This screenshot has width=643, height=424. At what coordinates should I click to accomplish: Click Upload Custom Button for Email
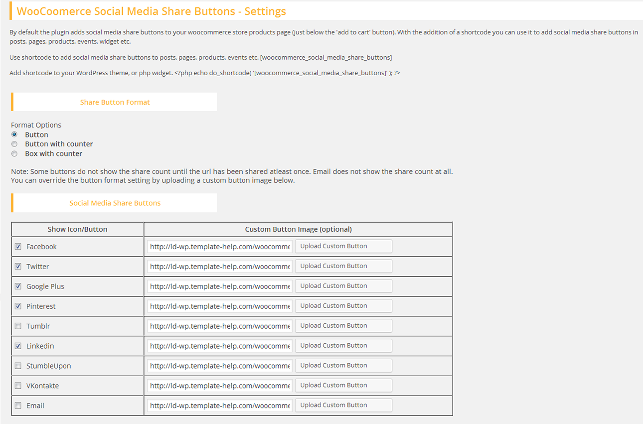point(343,405)
